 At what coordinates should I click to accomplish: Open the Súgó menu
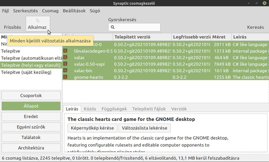point(95,11)
